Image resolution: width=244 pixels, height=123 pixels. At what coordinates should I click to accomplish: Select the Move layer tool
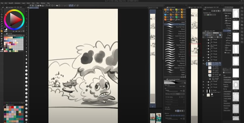2,14
